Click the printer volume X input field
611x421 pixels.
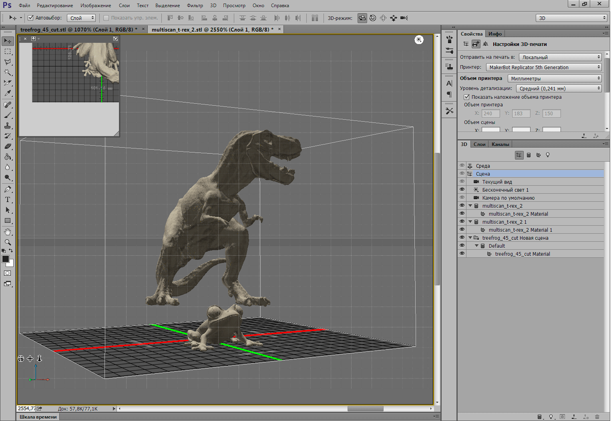coord(490,114)
